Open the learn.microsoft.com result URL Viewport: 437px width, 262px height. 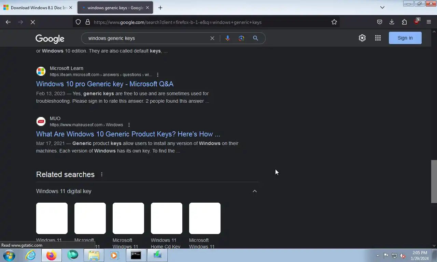pos(101,75)
